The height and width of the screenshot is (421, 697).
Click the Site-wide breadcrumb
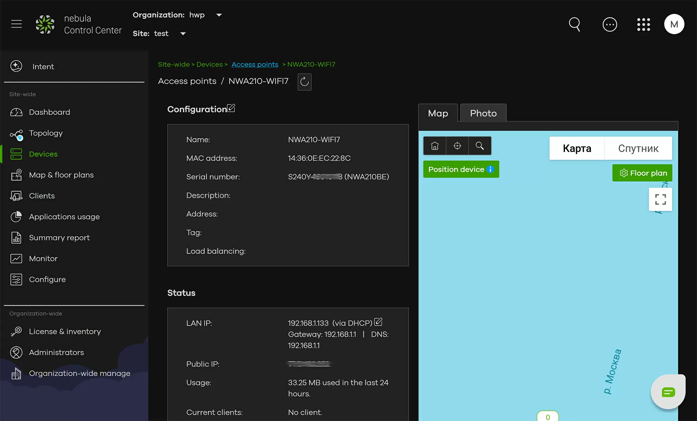(x=174, y=64)
